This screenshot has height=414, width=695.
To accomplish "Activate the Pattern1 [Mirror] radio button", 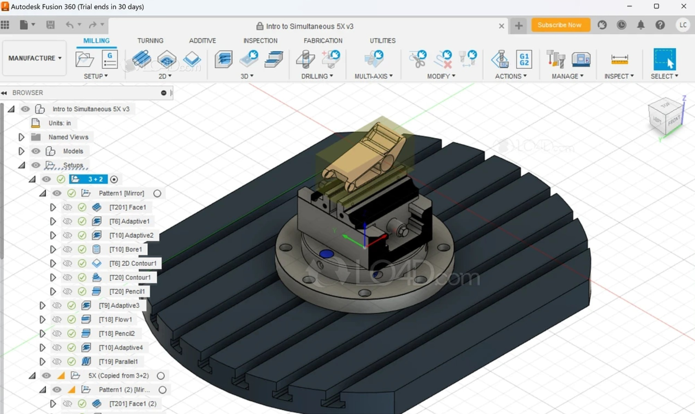I will click(157, 193).
